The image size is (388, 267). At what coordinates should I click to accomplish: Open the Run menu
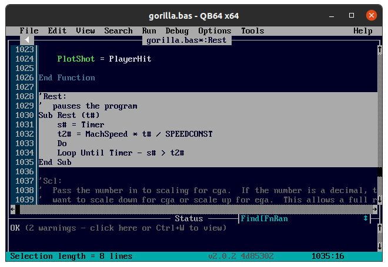click(x=149, y=31)
